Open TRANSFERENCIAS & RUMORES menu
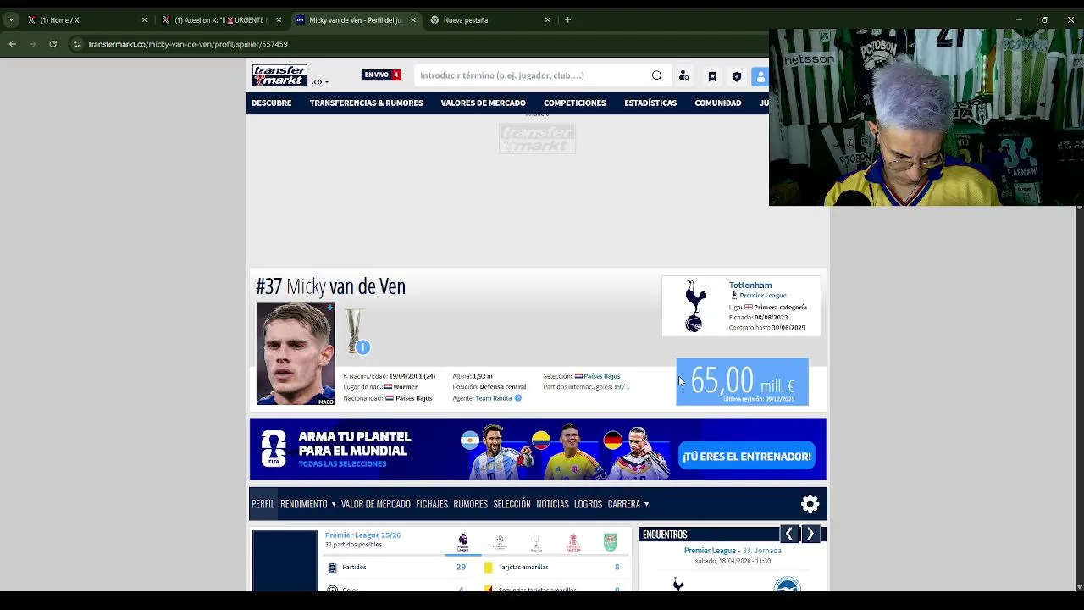The image size is (1084, 610). pos(366,103)
